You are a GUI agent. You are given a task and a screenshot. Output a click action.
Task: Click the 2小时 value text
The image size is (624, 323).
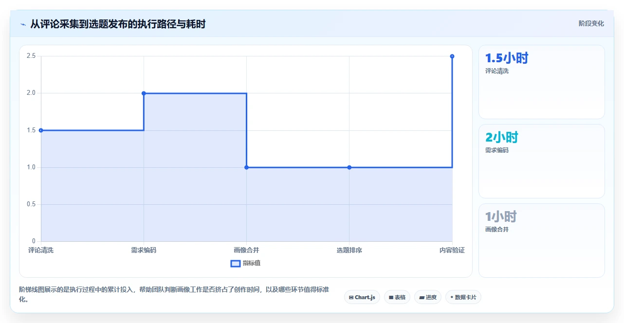point(502,138)
